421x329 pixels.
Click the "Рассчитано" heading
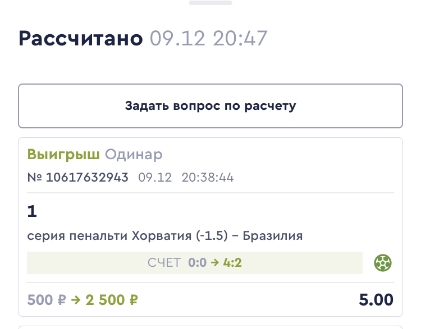pyautogui.click(x=81, y=39)
